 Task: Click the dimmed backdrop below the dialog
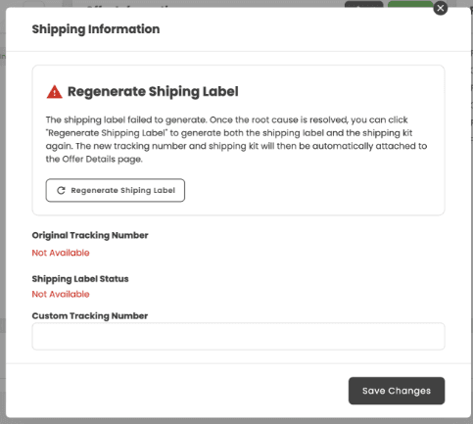pyautogui.click(x=236, y=421)
